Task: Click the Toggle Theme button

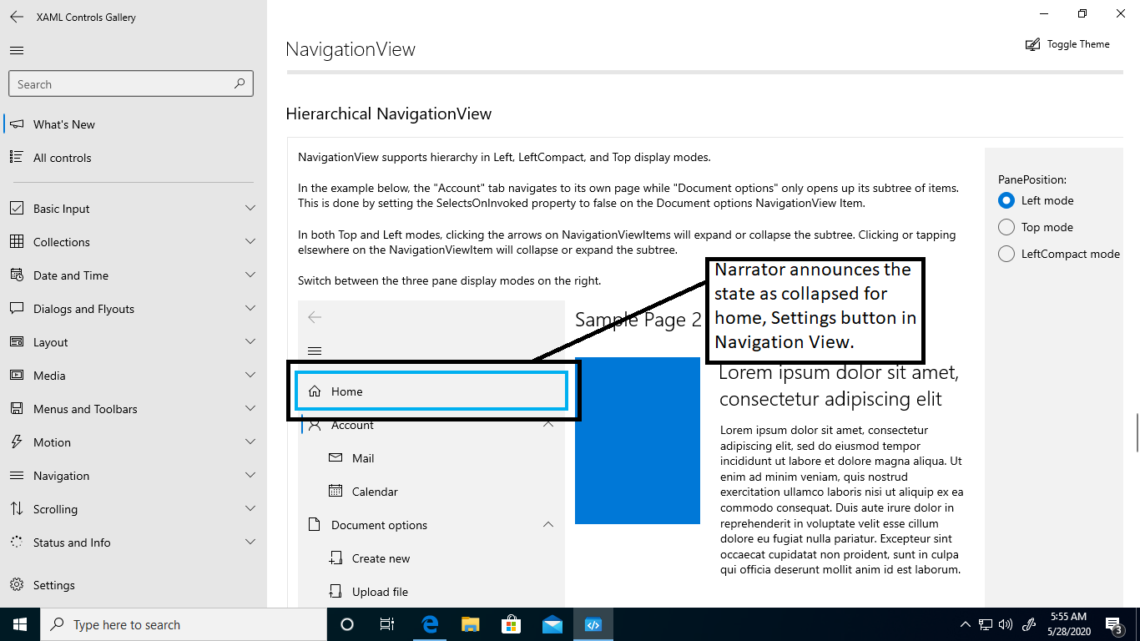Action: click(1067, 43)
